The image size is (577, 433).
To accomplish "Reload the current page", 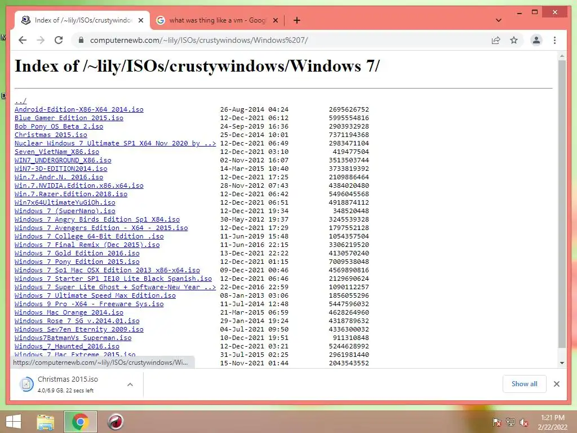I will pos(59,40).
